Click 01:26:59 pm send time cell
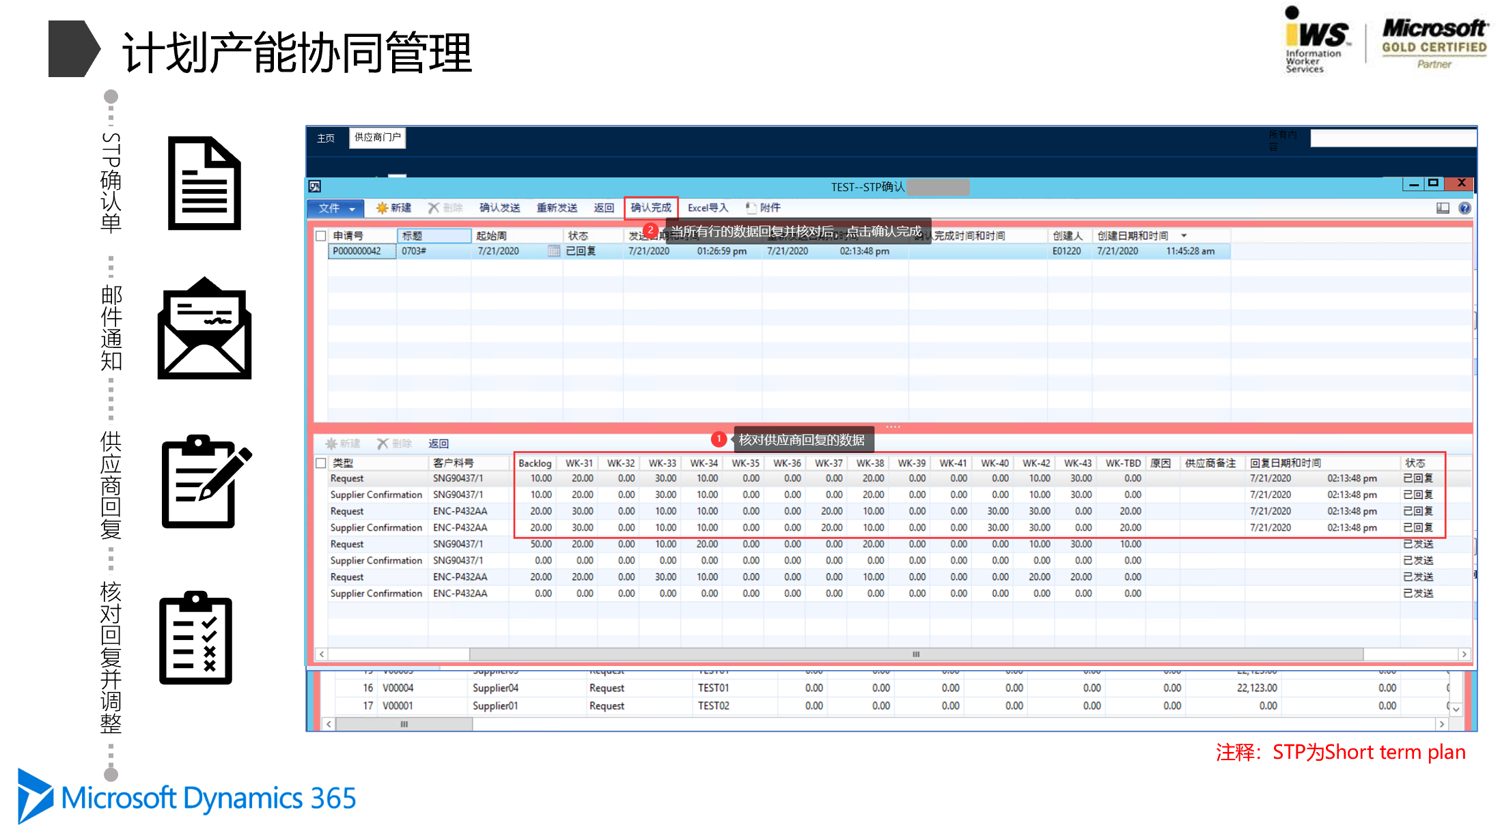 [721, 251]
